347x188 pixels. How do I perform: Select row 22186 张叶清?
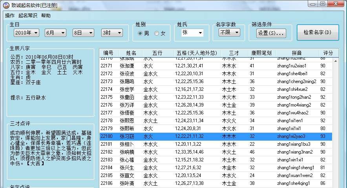(x=216, y=183)
